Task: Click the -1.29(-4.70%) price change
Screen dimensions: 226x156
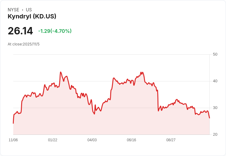Action: (x=55, y=31)
